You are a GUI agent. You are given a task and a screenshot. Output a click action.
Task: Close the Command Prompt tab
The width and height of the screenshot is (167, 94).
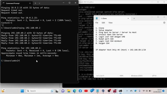(x=30, y=3)
